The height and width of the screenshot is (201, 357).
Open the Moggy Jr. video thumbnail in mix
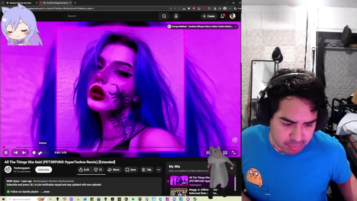pyautogui.click(x=179, y=192)
